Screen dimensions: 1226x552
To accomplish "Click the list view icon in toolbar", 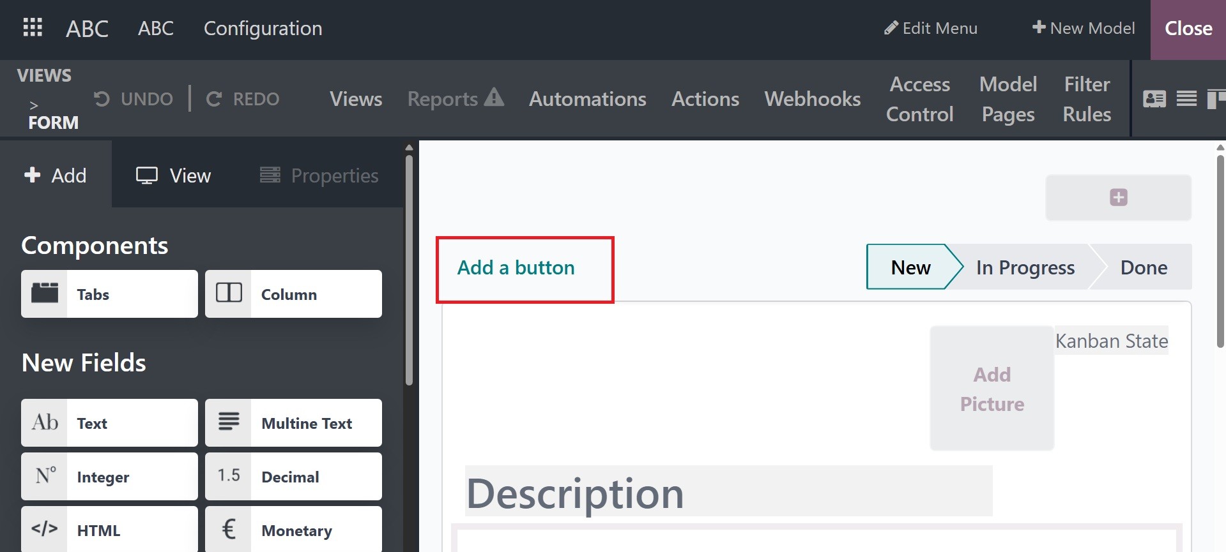I will 1186,99.
